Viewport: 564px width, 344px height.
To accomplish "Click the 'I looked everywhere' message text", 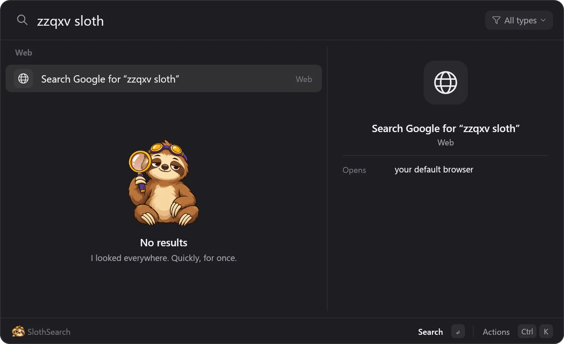I will click(x=164, y=258).
